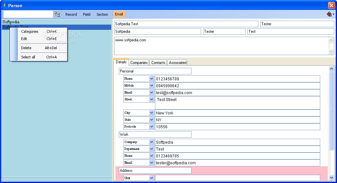This screenshot has width=337, height=183.
Task: Click the Test Street address field
Action: click(x=238, y=103)
